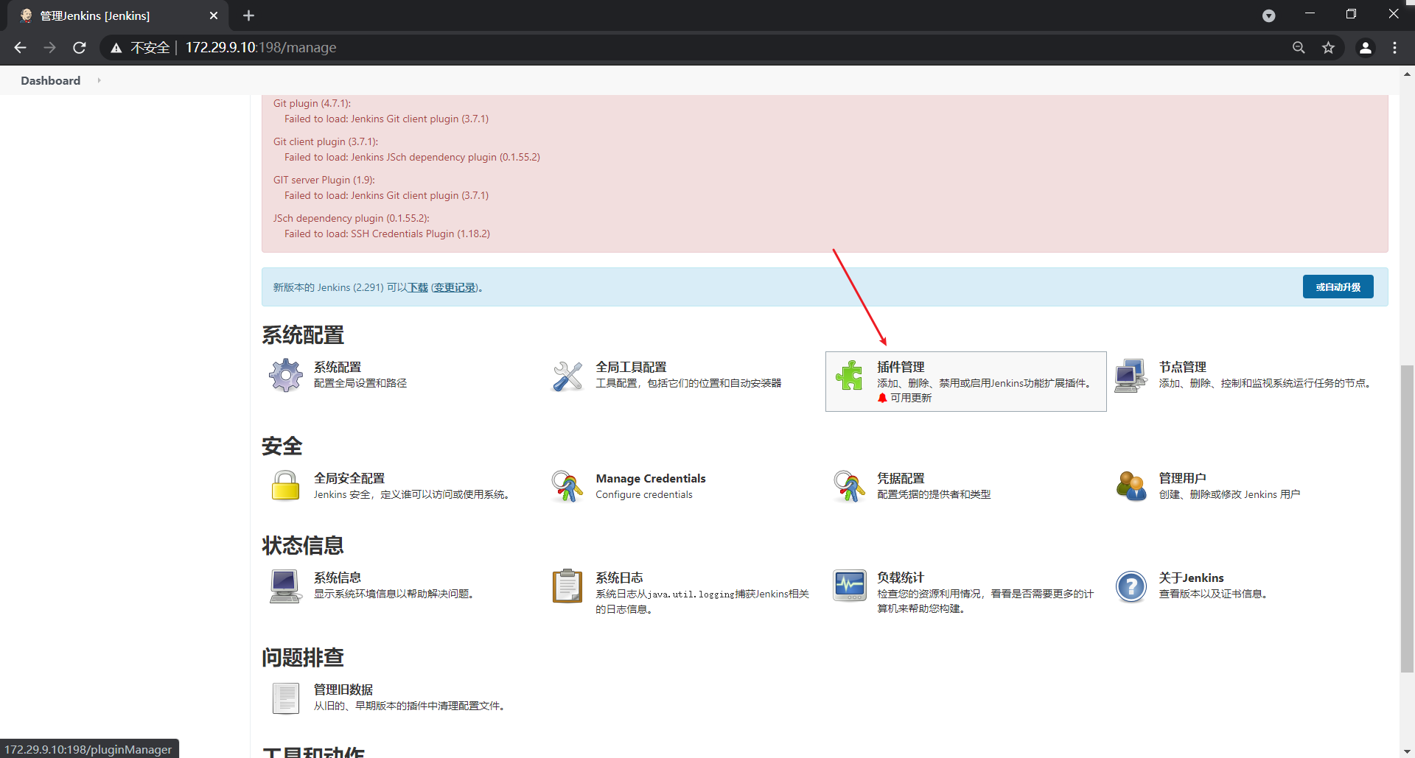Open the 关于Jenkins title link

coord(1191,578)
